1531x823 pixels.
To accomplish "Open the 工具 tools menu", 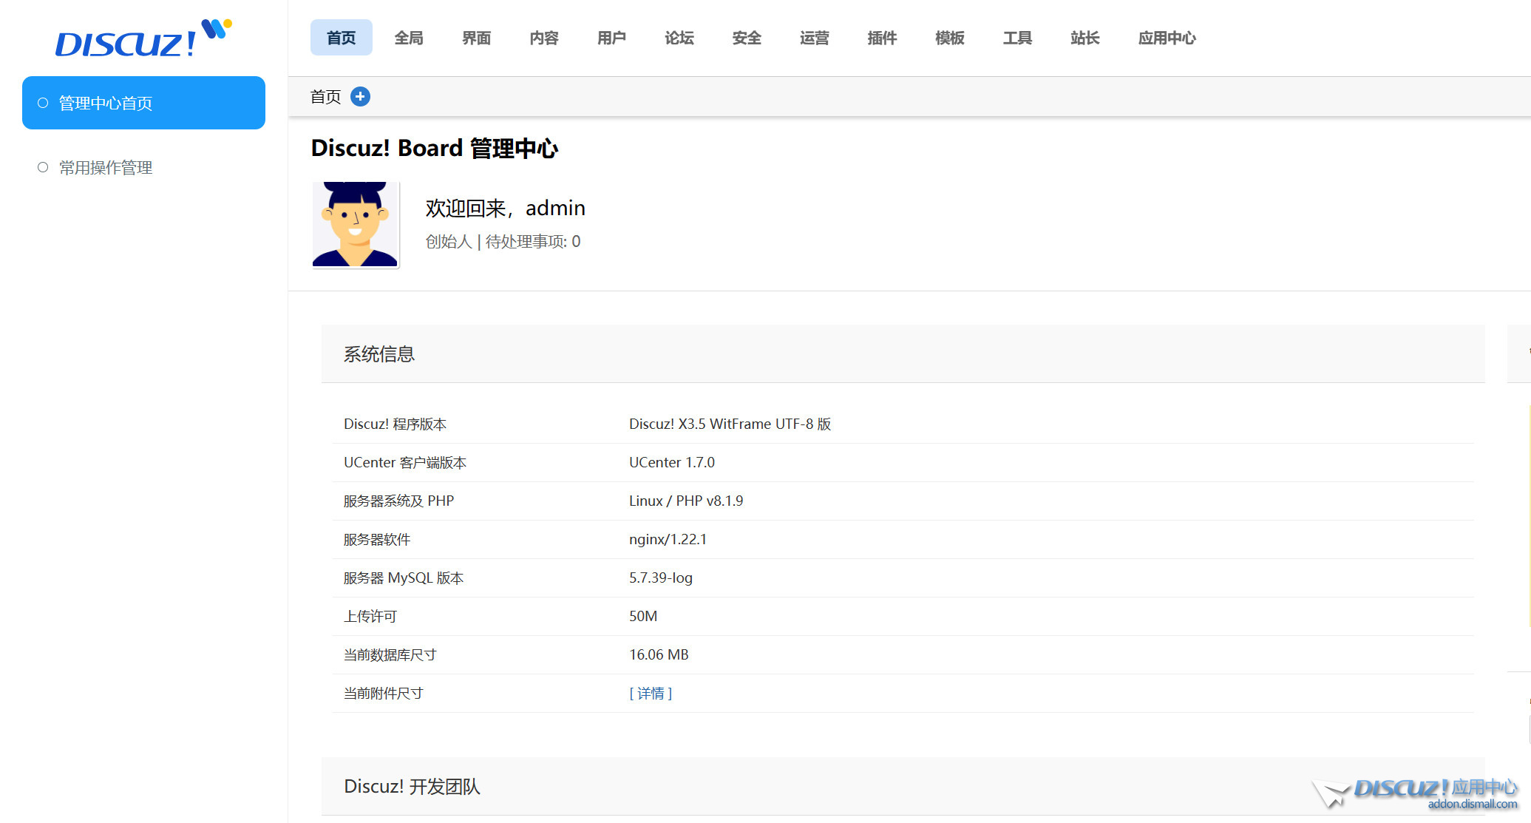I will (x=1017, y=38).
